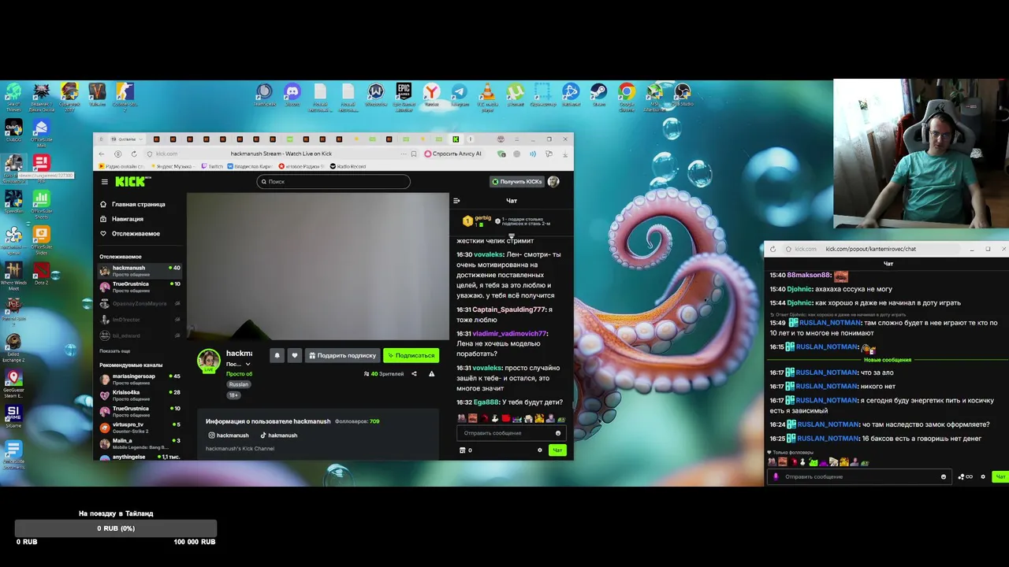The width and height of the screenshot is (1009, 567).
Task: Click the Russian language tag
Action: tap(239, 384)
